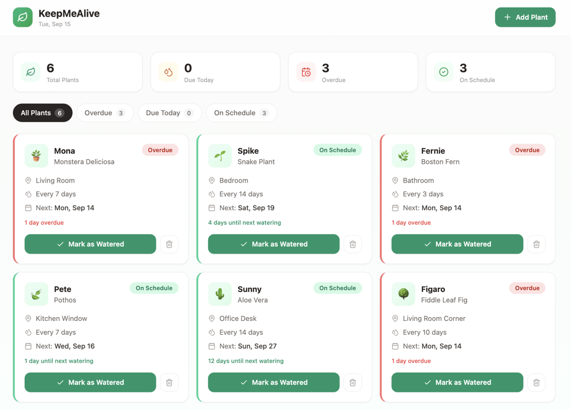
Task: Switch to the Due Today filter tab
Action: (x=170, y=113)
